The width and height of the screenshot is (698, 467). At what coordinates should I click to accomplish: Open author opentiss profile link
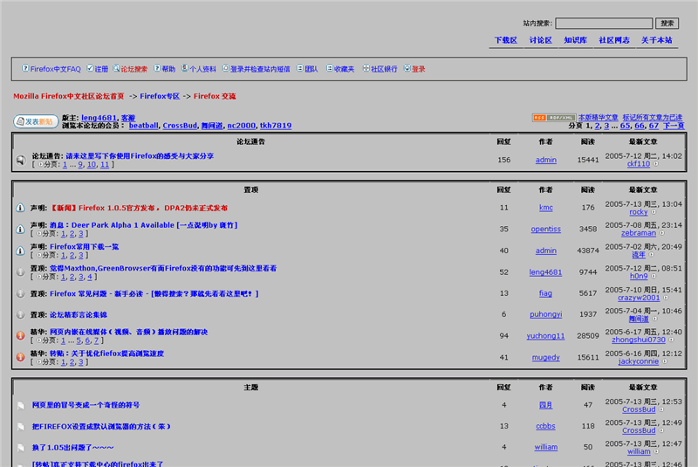pyautogui.click(x=546, y=230)
